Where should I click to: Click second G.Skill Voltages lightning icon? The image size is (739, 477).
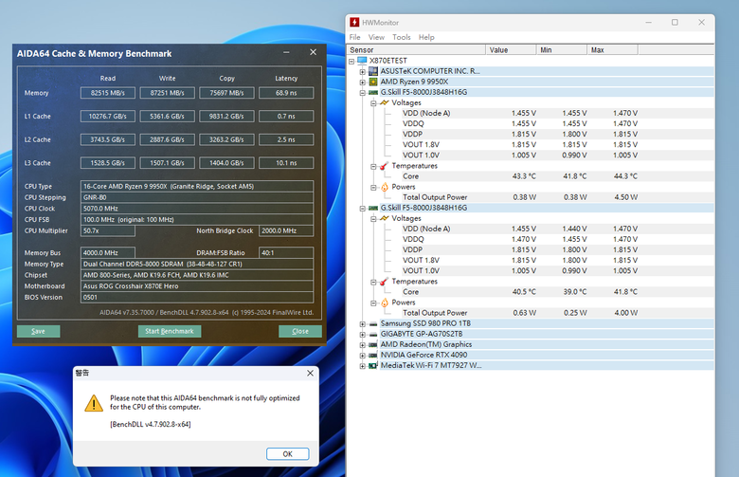coord(385,218)
